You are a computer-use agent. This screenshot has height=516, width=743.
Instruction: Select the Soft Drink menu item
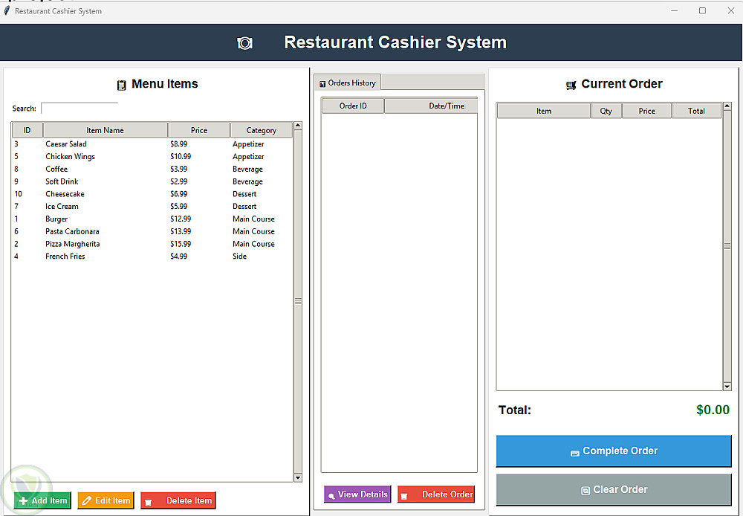(152, 181)
